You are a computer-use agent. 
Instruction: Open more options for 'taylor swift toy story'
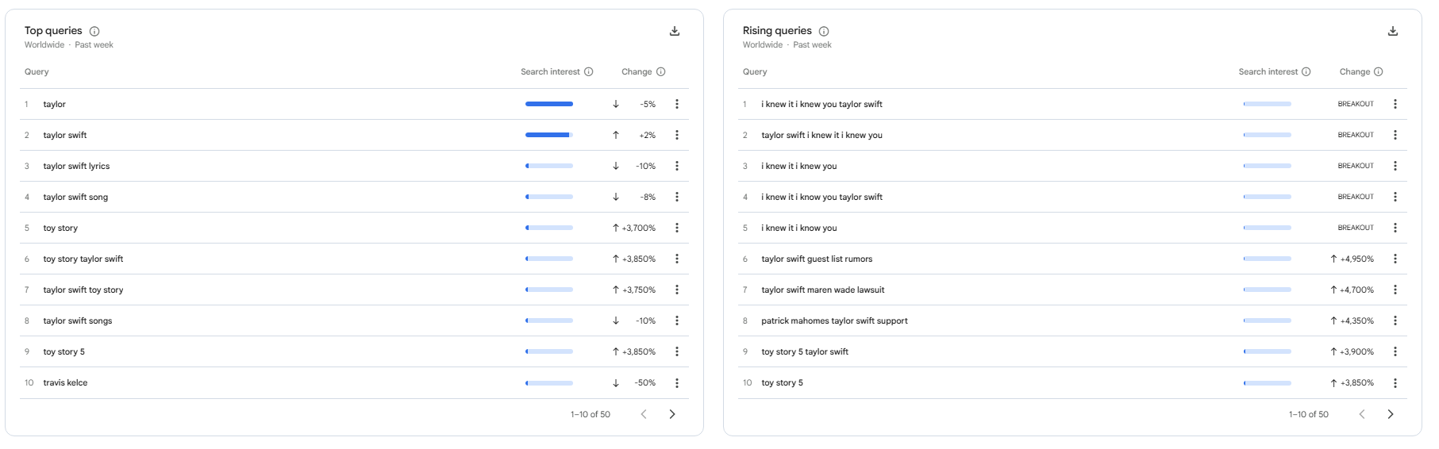(x=677, y=290)
